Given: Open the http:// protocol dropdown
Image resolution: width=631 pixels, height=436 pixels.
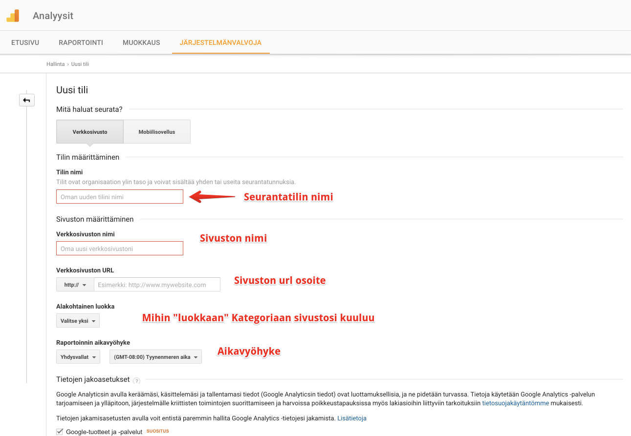Looking at the screenshot, I should [75, 285].
